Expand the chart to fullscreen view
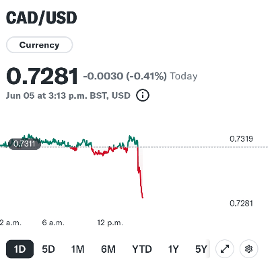The image size is (276, 279). 225,249
